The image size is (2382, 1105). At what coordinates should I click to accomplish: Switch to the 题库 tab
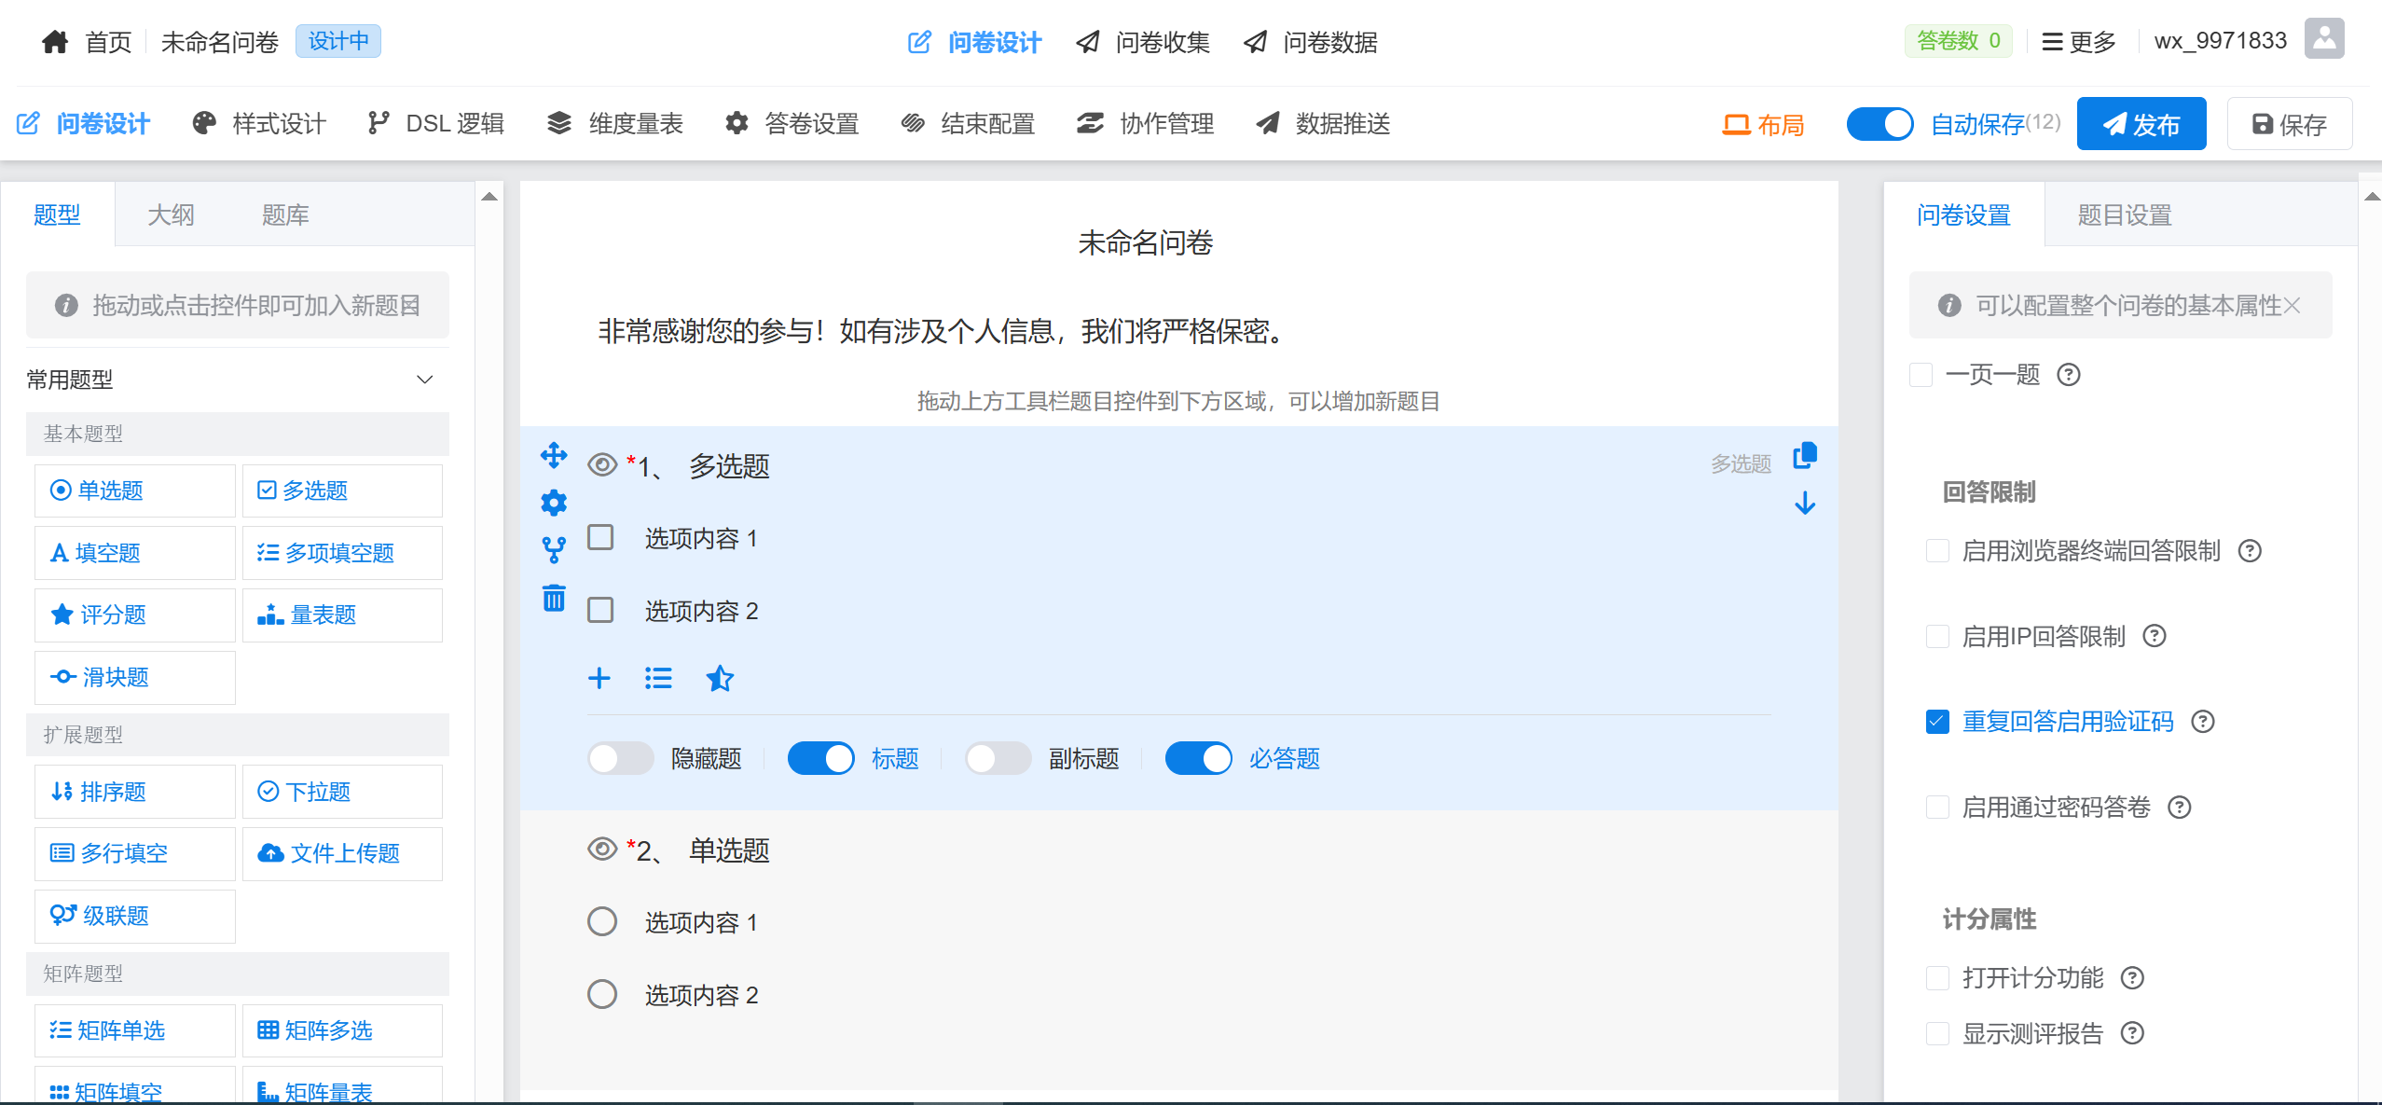(x=285, y=215)
